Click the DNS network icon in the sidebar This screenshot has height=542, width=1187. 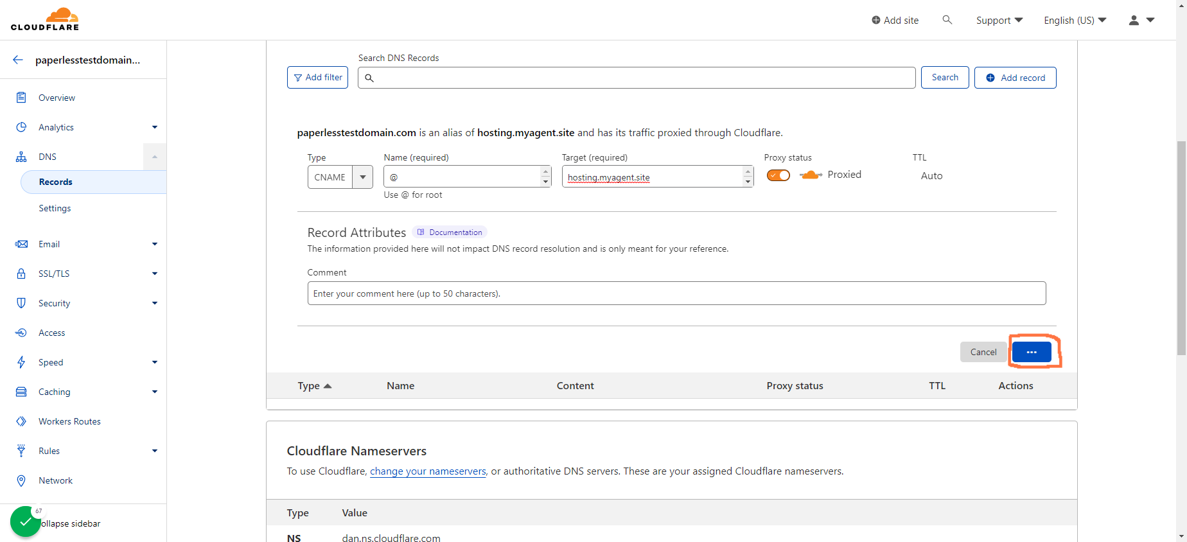21,157
